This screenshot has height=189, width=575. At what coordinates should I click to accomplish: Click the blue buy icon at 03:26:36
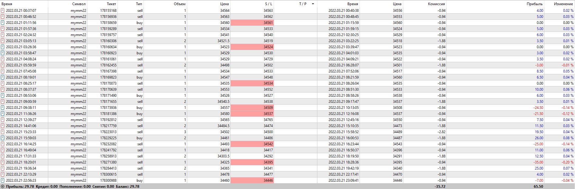click(x=3, y=47)
